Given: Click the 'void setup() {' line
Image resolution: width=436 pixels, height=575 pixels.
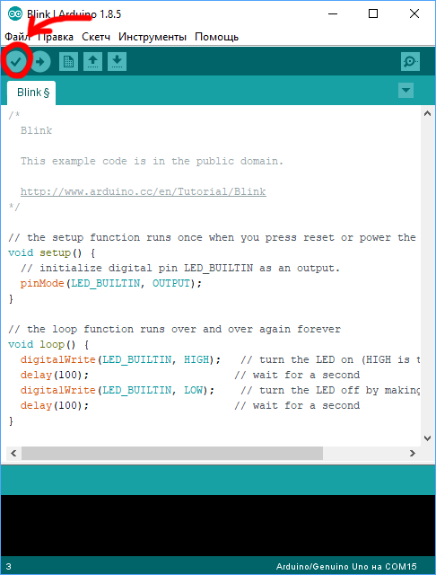Looking at the screenshot, I should [x=52, y=252].
